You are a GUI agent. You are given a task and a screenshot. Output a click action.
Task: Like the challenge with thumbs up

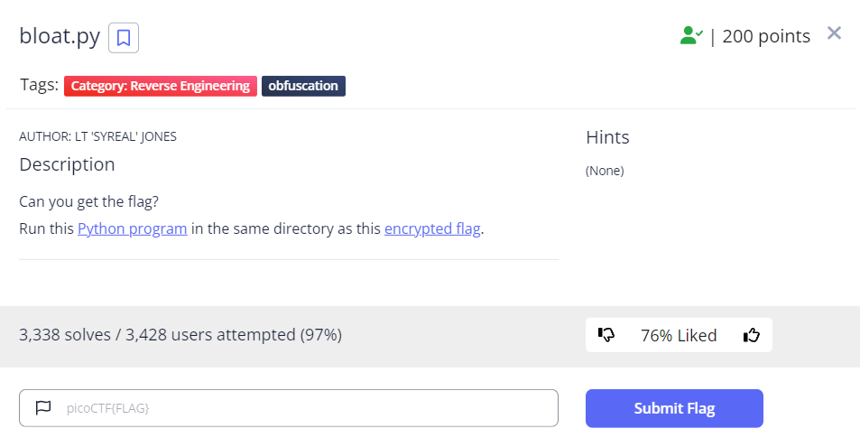tap(752, 334)
